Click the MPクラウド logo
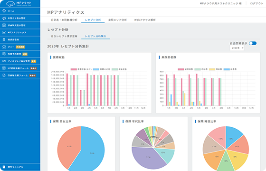 click(x=19, y=3)
